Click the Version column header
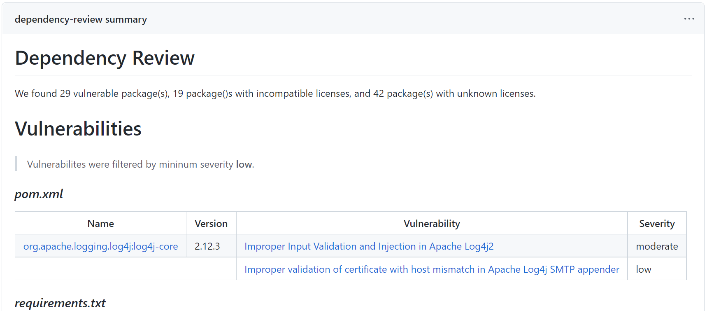This screenshot has width=707, height=311. pyautogui.click(x=211, y=223)
